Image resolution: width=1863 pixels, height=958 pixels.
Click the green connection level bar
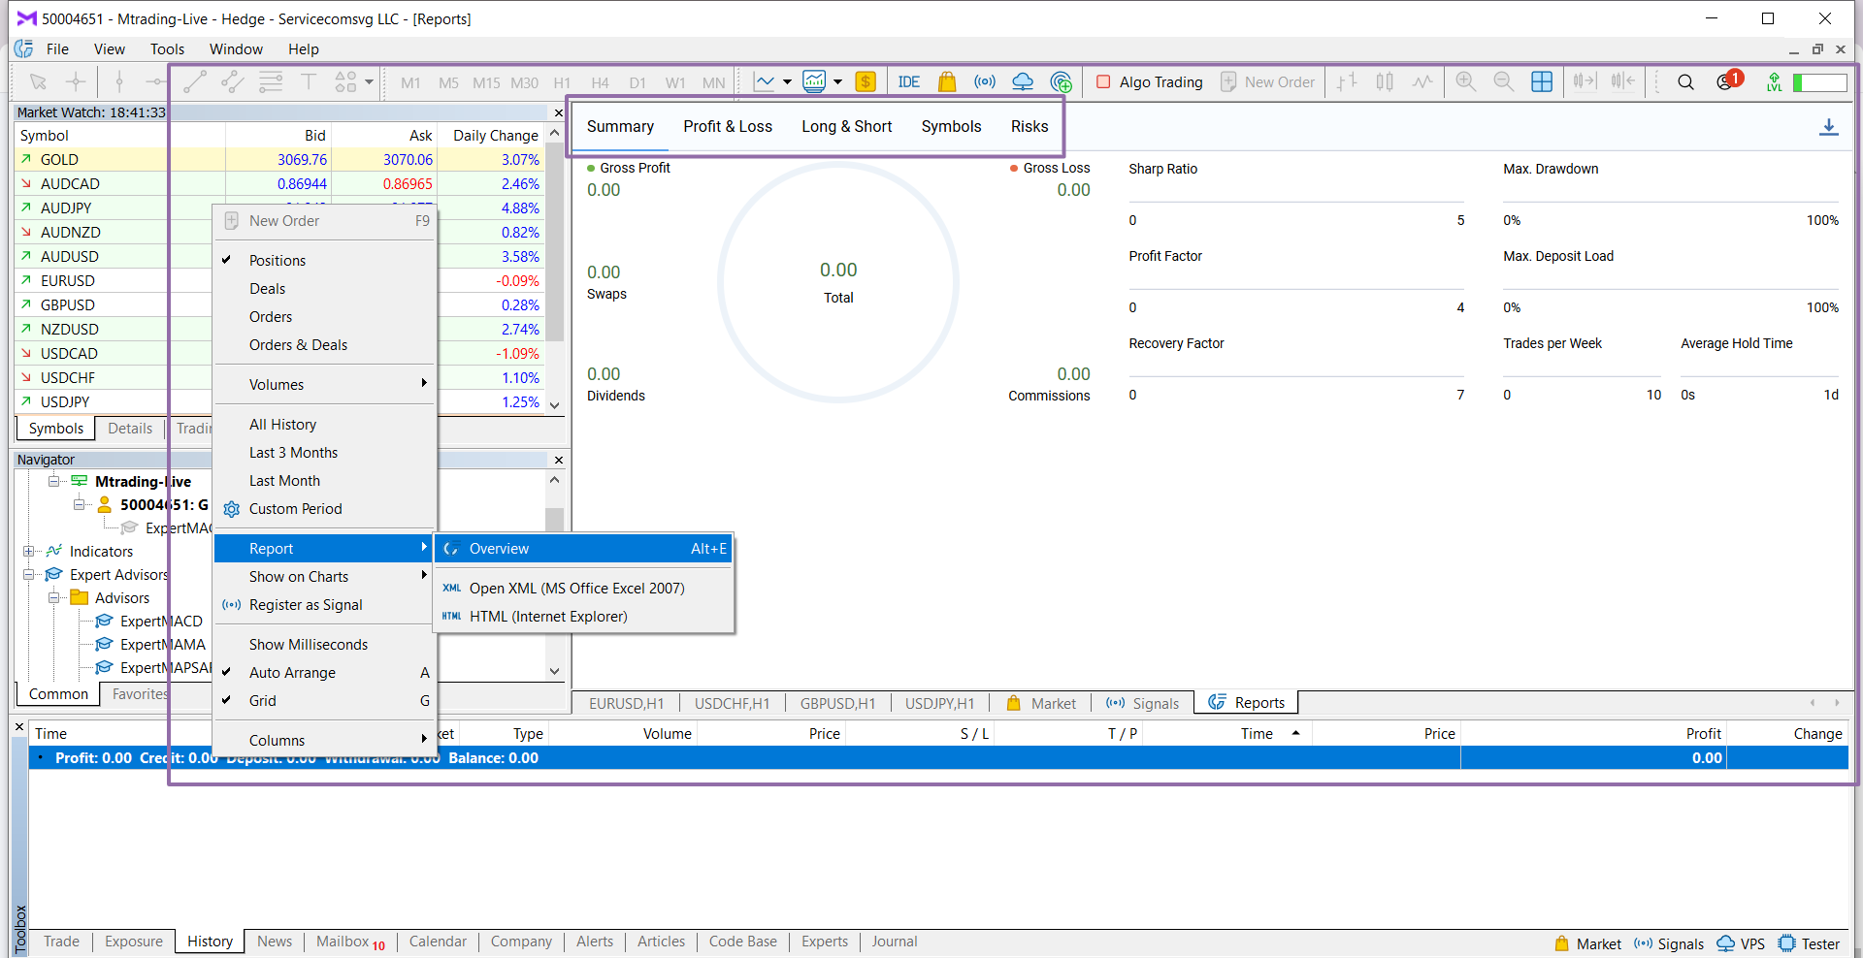(x=1819, y=82)
